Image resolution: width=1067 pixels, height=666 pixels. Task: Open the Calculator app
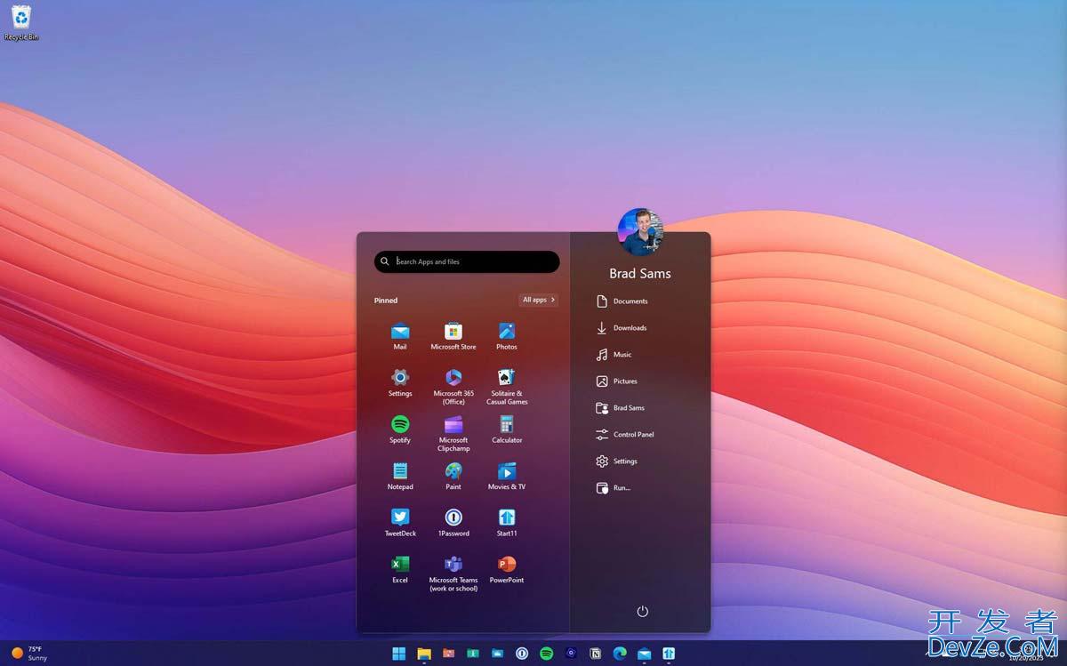507,429
